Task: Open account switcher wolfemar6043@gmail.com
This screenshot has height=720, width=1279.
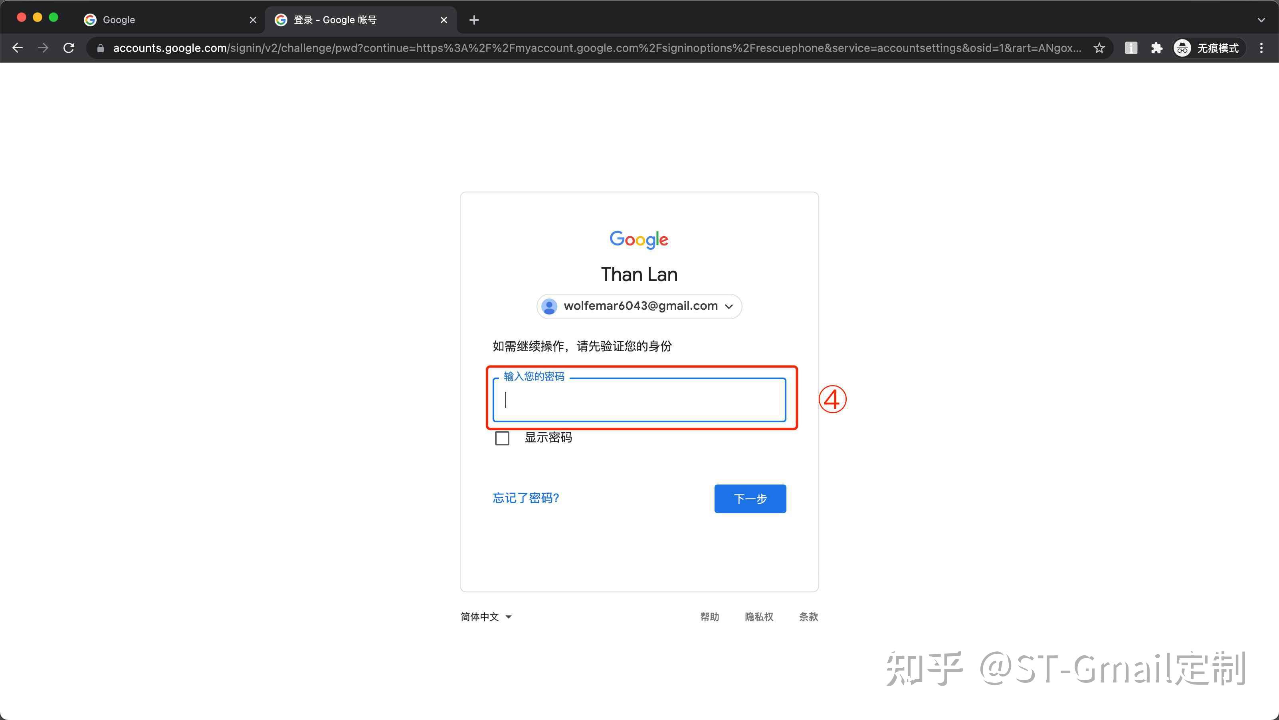Action: tap(639, 306)
